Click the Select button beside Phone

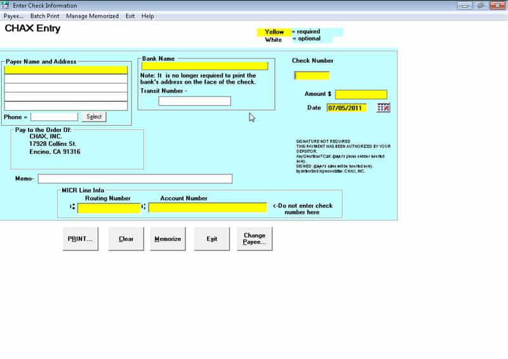click(x=94, y=117)
